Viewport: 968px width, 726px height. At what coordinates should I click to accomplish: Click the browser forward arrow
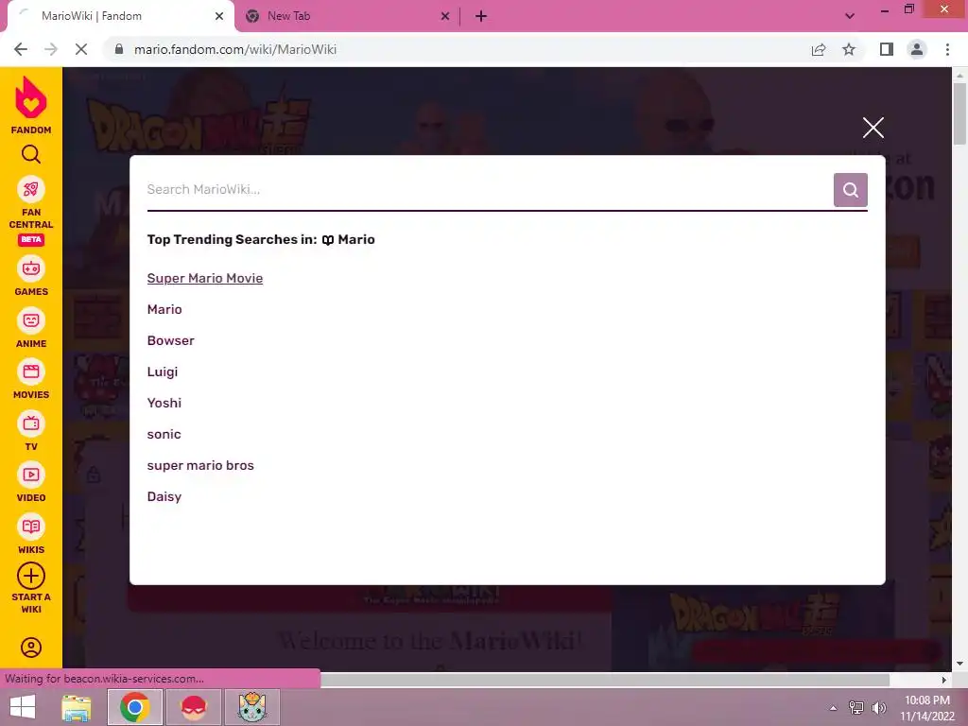pos(51,49)
